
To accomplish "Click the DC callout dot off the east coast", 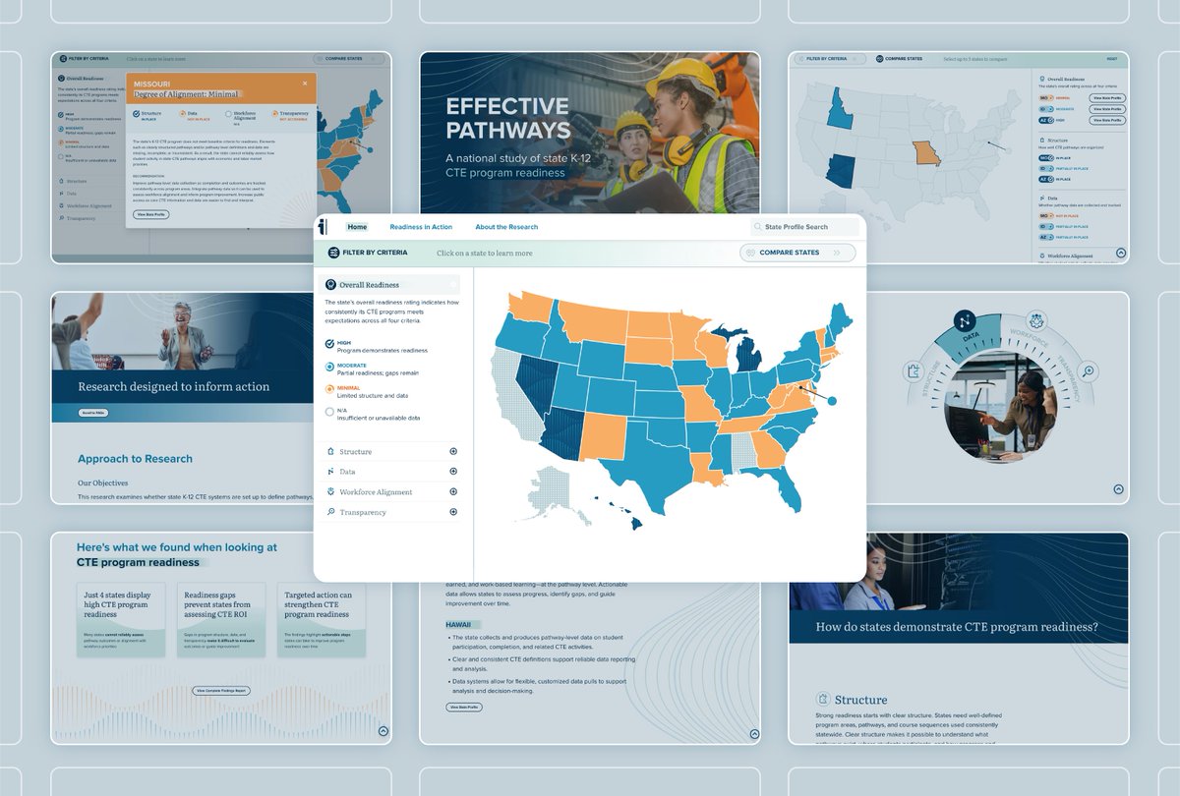I will tap(832, 400).
